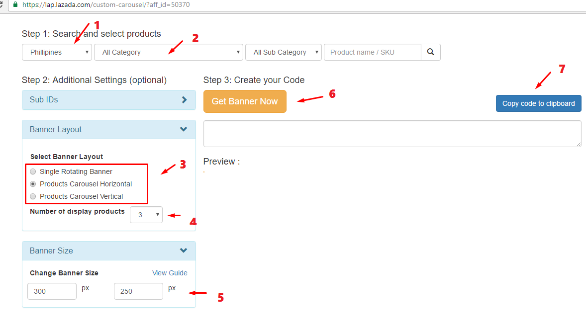The height and width of the screenshot is (334, 586).
Task: Choose the Products Carousel Horizontal layout
Action: pyautogui.click(x=33, y=184)
